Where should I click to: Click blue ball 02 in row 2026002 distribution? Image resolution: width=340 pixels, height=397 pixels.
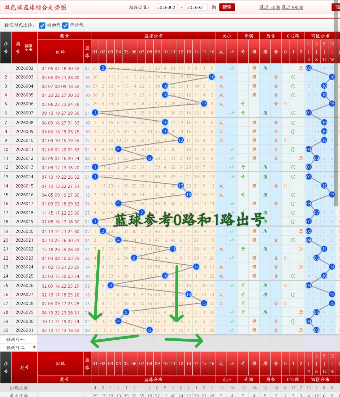103,68
